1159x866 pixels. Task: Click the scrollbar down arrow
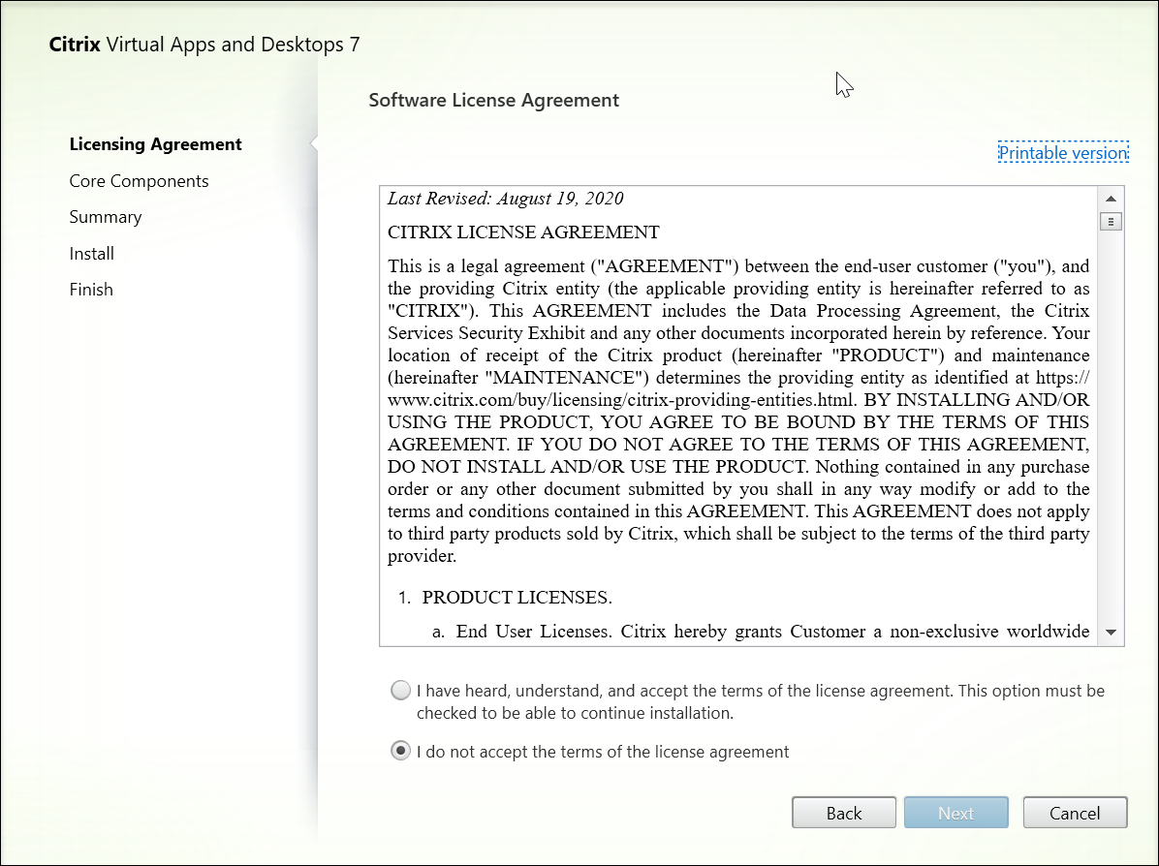click(x=1111, y=634)
